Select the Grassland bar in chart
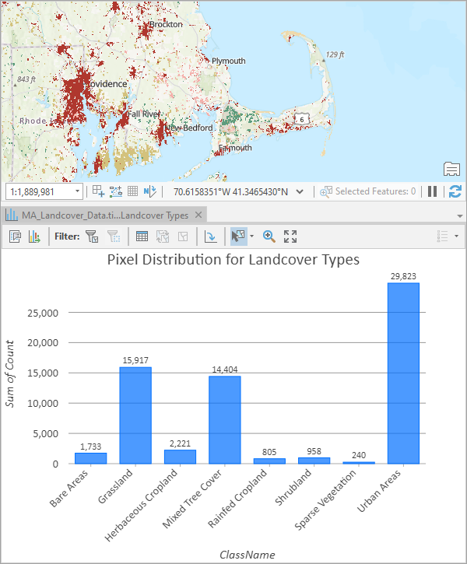467x564 pixels. (x=135, y=415)
